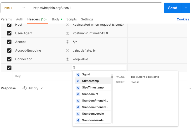The image size is (191, 128).
Task: Click the History clock icon
Action: [x=24, y=88]
